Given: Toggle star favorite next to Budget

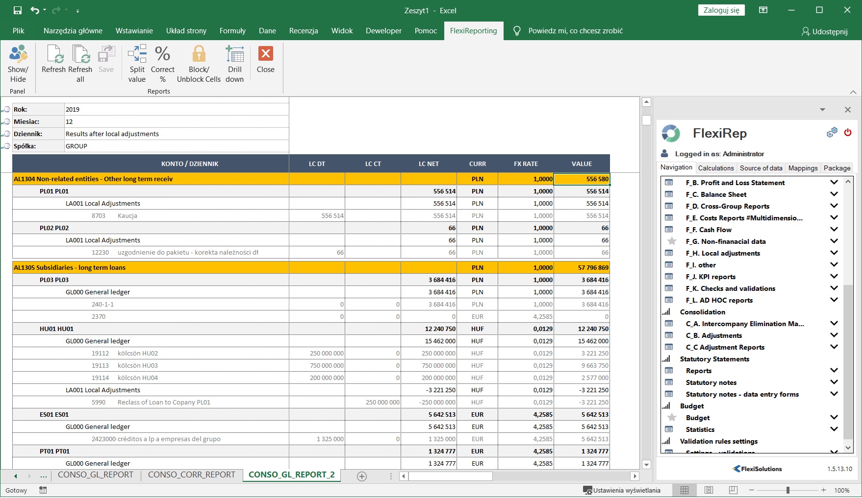Looking at the screenshot, I should pos(672,418).
